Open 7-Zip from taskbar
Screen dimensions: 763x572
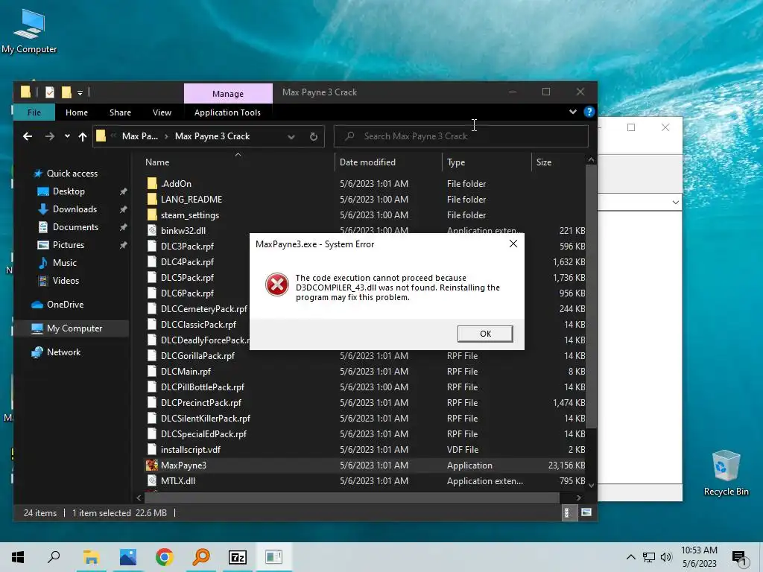(238, 557)
